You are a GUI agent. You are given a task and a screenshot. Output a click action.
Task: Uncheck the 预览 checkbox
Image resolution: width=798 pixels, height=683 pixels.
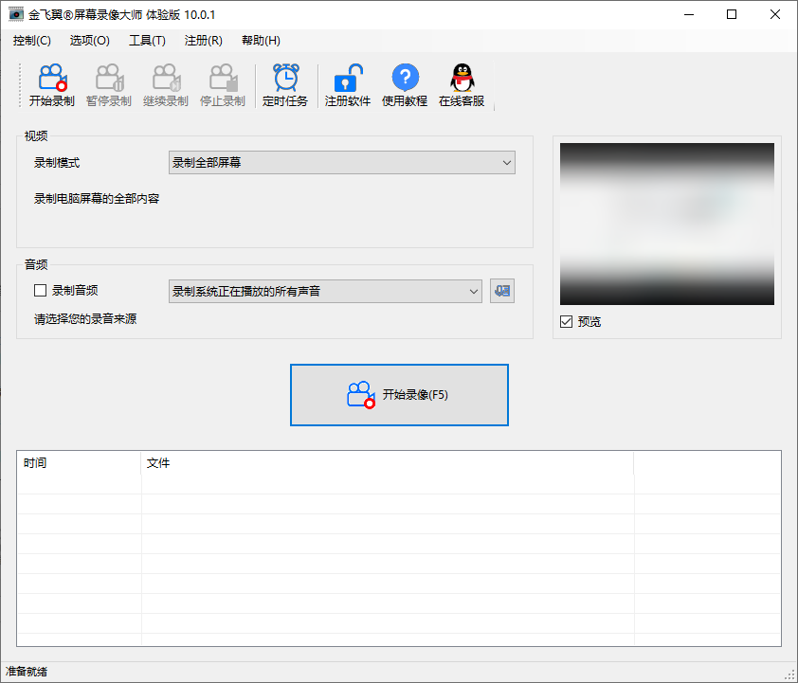tap(566, 321)
